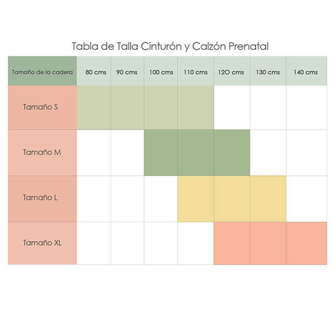Click the 100 cms column header
Image resolution: width=335 pixels, height=335 pixels.
(x=161, y=71)
